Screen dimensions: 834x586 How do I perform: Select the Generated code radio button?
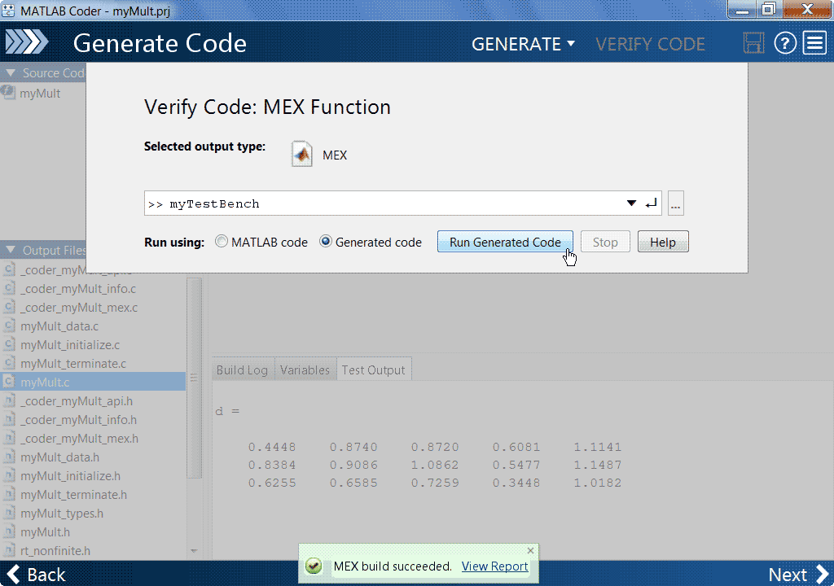click(x=326, y=242)
